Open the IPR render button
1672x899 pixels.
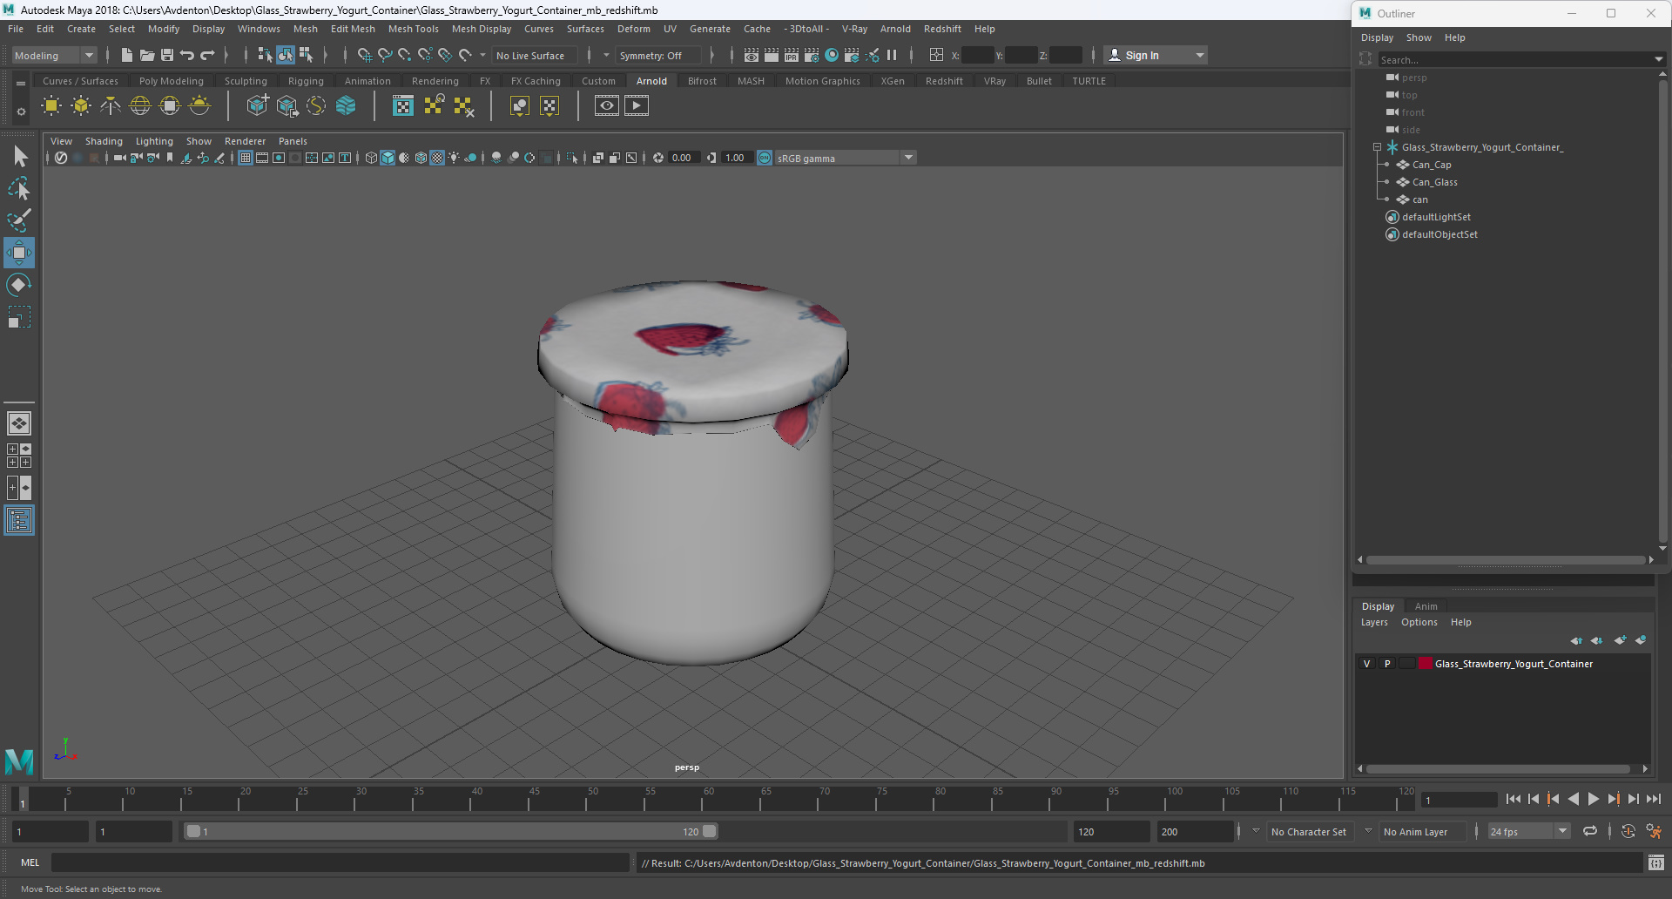point(792,55)
